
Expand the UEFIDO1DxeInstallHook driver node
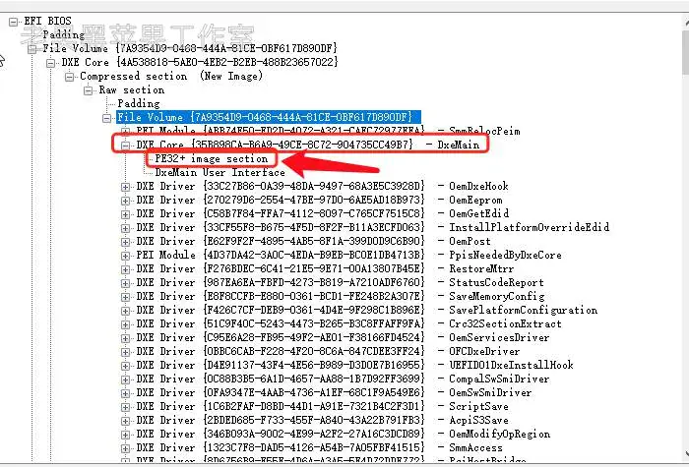coord(126,366)
